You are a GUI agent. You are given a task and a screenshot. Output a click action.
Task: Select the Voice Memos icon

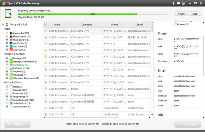click(11, 97)
